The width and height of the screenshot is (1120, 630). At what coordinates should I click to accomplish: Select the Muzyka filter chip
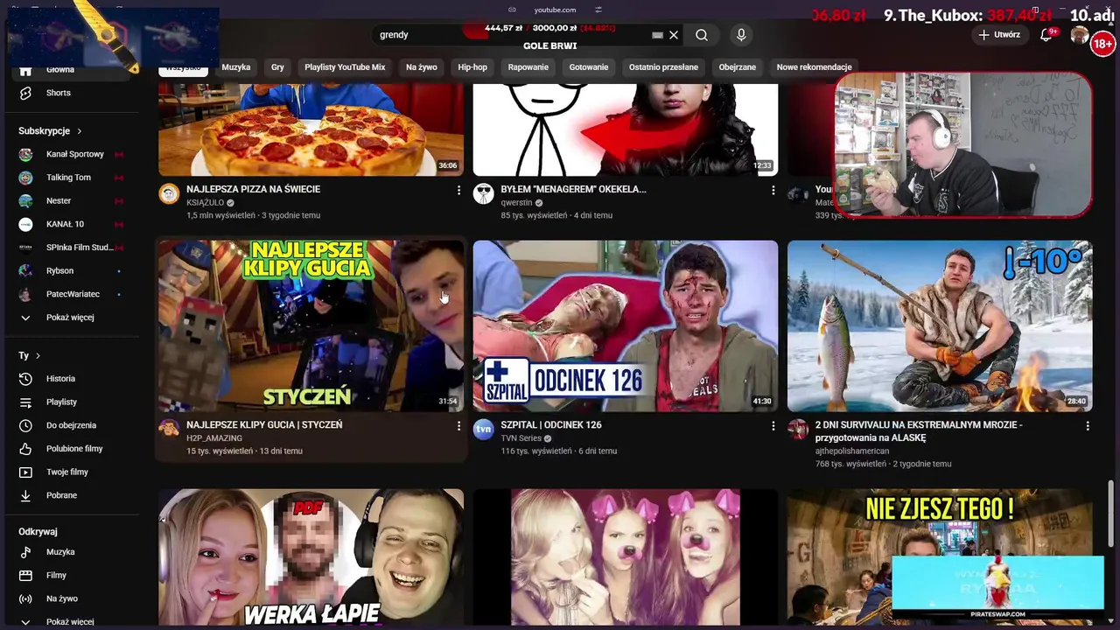[x=236, y=67]
